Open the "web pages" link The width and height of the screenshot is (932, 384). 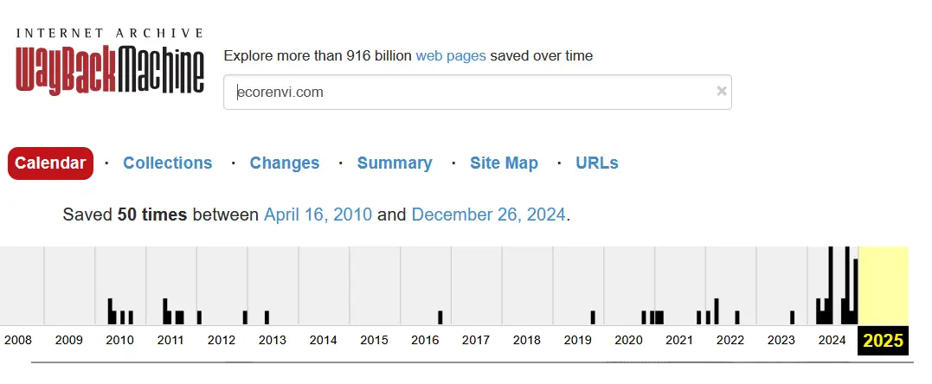pyautogui.click(x=451, y=55)
